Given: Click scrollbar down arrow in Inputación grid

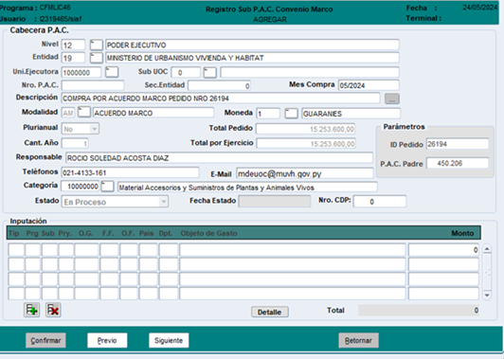Looking at the screenshot, I should tap(487, 295).
